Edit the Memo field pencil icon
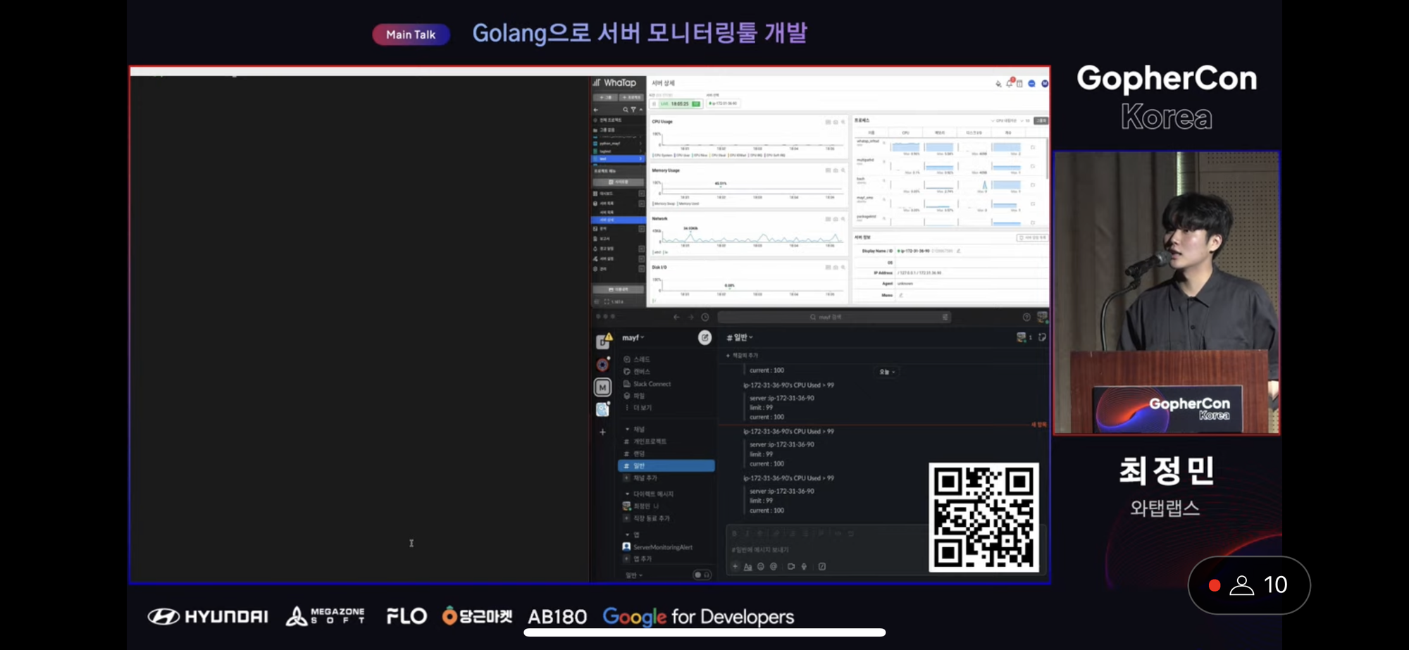1409x650 pixels. pyautogui.click(x=900, y=295)
